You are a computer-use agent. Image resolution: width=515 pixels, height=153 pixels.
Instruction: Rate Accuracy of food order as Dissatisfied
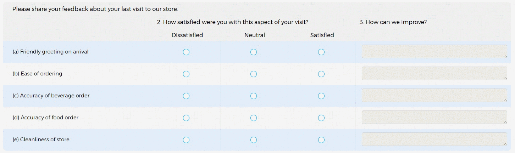tap(186, 118)
